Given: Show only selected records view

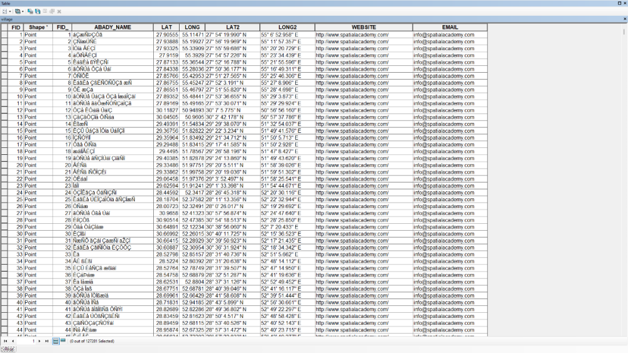Looking at the screenshot, I should click(63, 341).
